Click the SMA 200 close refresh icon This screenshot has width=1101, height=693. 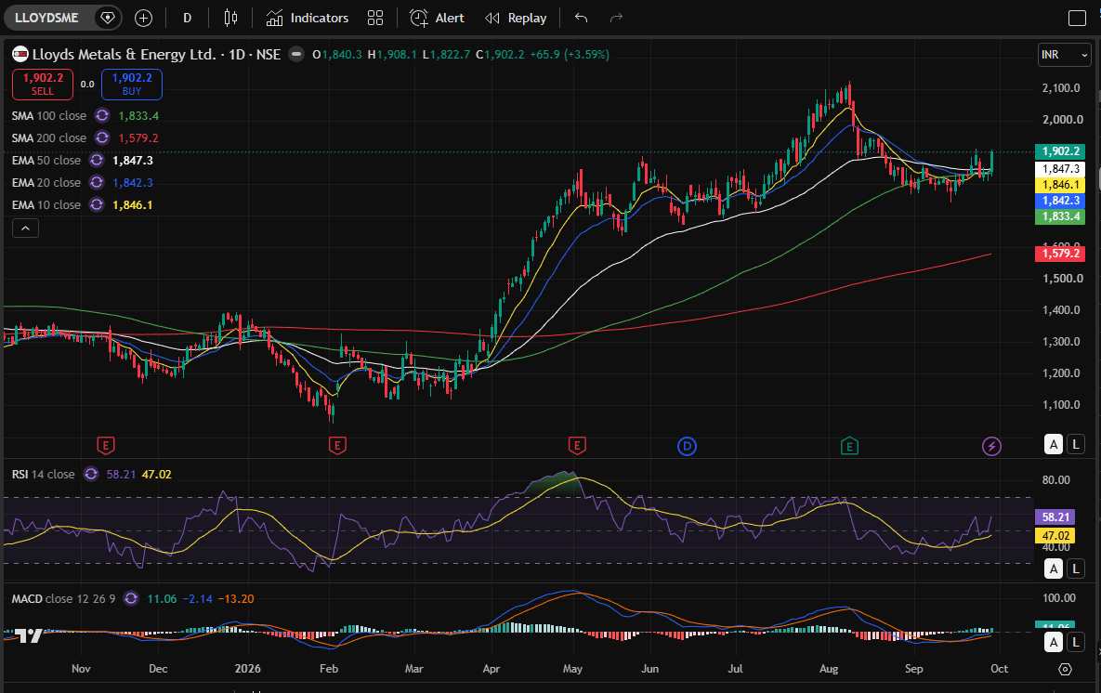click(102, 138)
